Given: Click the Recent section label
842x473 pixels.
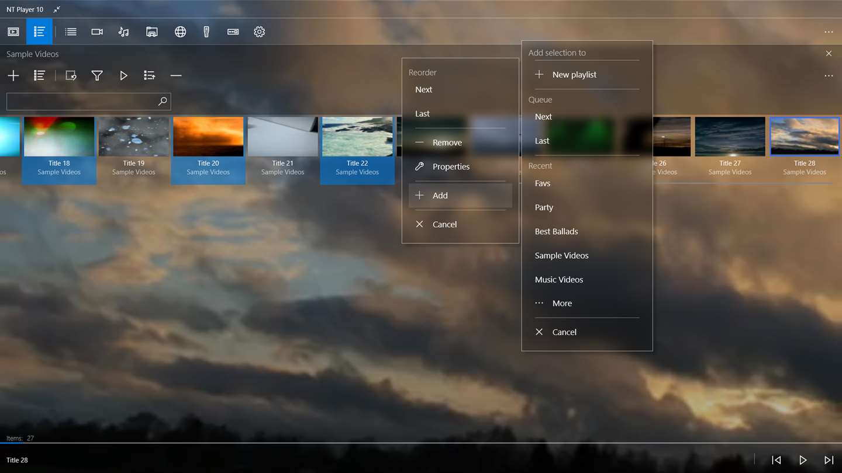Looking at the screenshot, I should point(540,166).
